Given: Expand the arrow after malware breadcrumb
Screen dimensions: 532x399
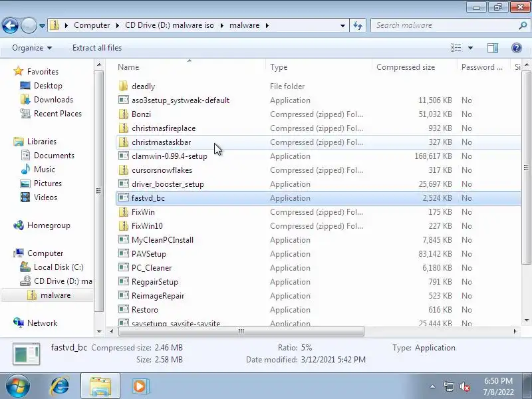Looking at the screenshot, I should (x=267, y=25).
